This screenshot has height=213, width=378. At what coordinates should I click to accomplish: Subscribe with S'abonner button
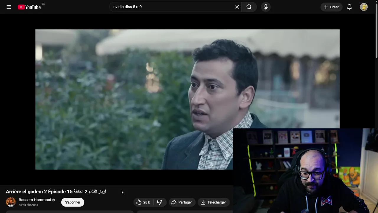(73, 202)
